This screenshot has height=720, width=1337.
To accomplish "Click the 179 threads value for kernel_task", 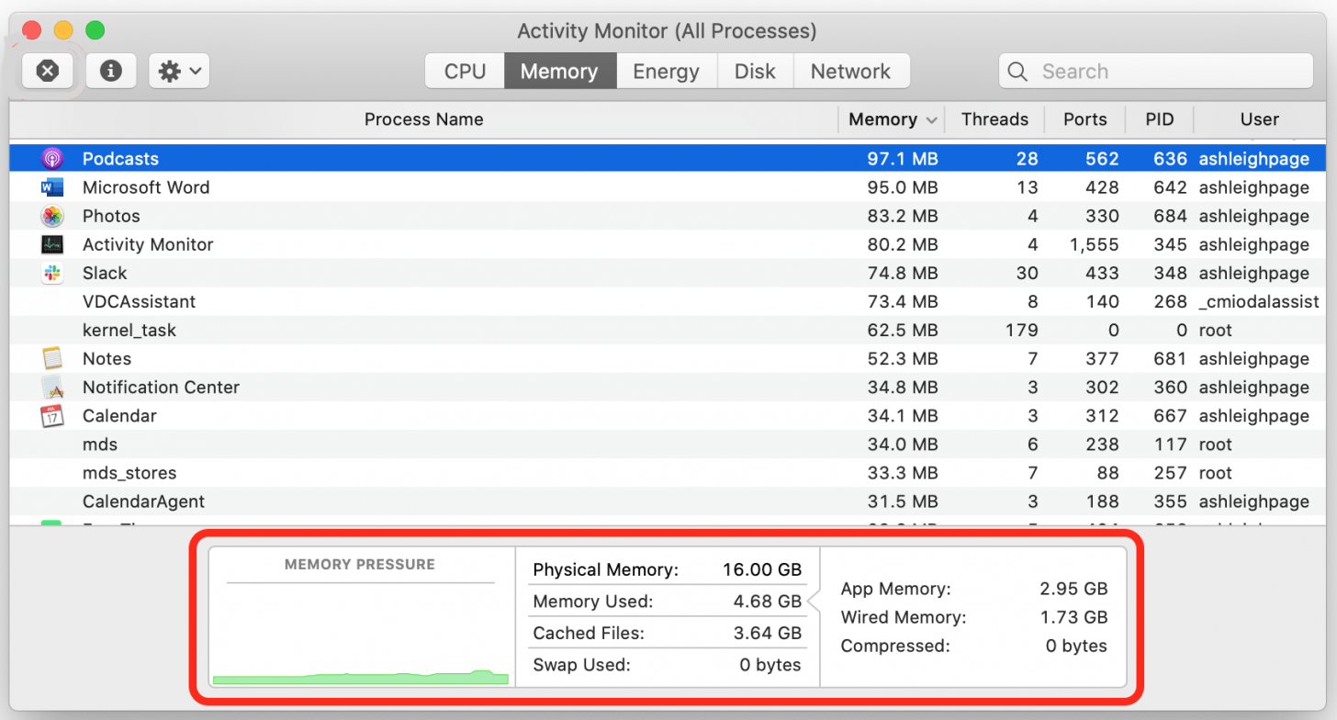I will (x=1022, y=330).
